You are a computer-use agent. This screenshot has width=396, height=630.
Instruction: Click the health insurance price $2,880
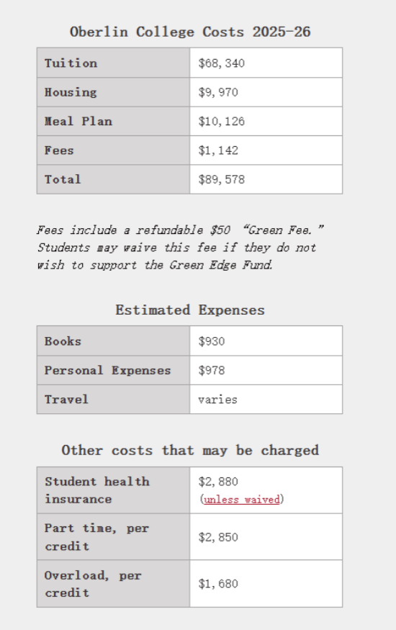(x=218, y=482)
